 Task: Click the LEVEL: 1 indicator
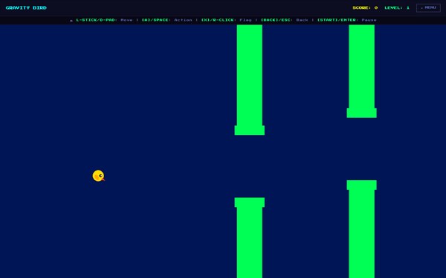pyautogui.click(x=397, y=7)
